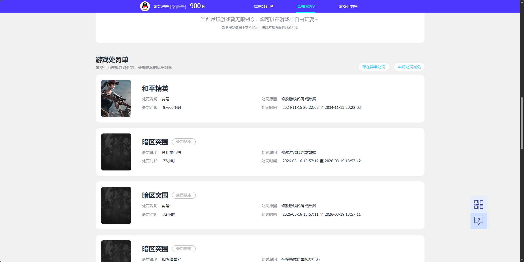Click the 修改游戏代码或数据 reason in 和平精英 card
The image size is (524, 262).
pos(298,99)
